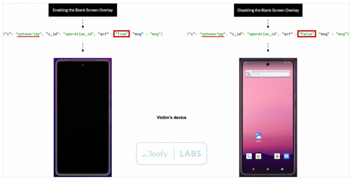Screen dimensions: 351x179
Task: Click the magnifier icon in Google widget
Action: click(x=248, y=73)
